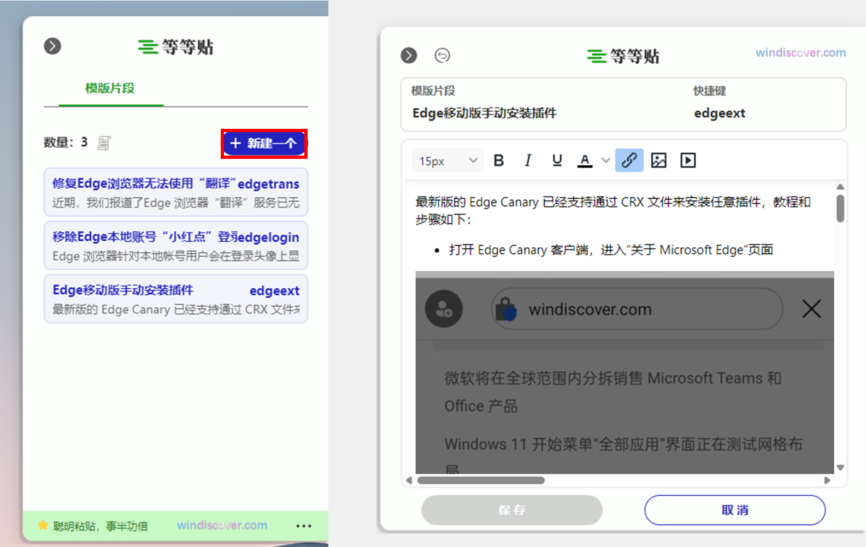Screen dimensions: 866x547
Task: Apply font color with A icon
Action: tap(585, 160)
